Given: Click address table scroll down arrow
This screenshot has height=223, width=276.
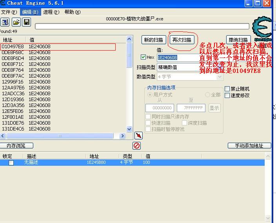Looking at the screenshot, I should point(268,218).
